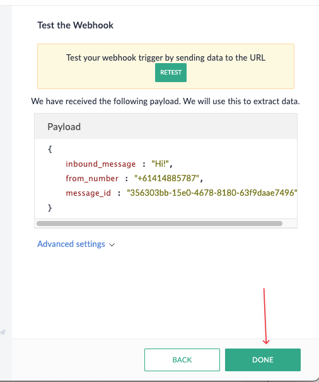Image resolution: width=319 pixels, height=382 pixels.
Task: Click the yellow webhook test notice text
Action: click(166, 57)
